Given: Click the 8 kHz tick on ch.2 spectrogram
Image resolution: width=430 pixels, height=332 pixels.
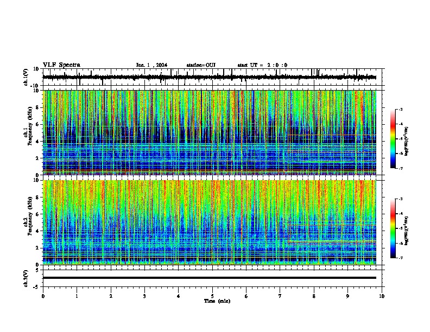Looking at the screenshot, I should point(38,197).
